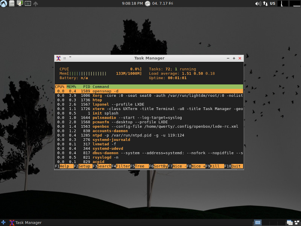The width and height of the screenshot is (301, 226).
Task: Select the Task Manager entry in the taskbar
Action: 24,223
